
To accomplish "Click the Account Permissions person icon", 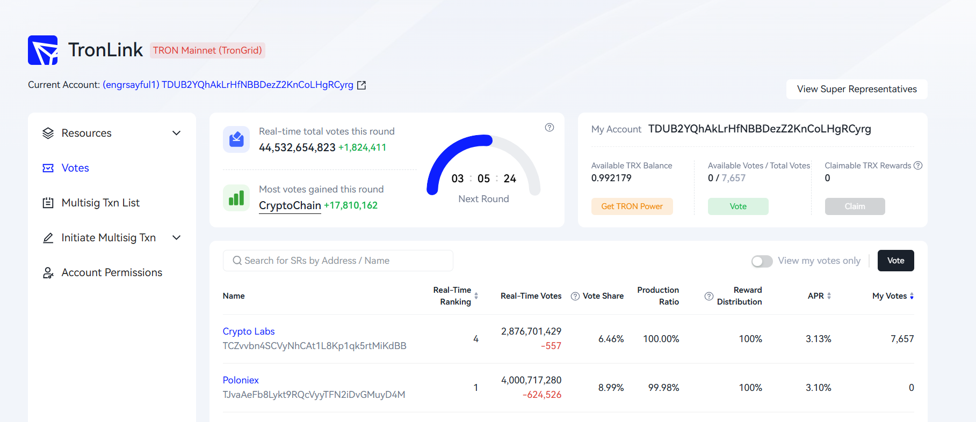I will [48, 272].
